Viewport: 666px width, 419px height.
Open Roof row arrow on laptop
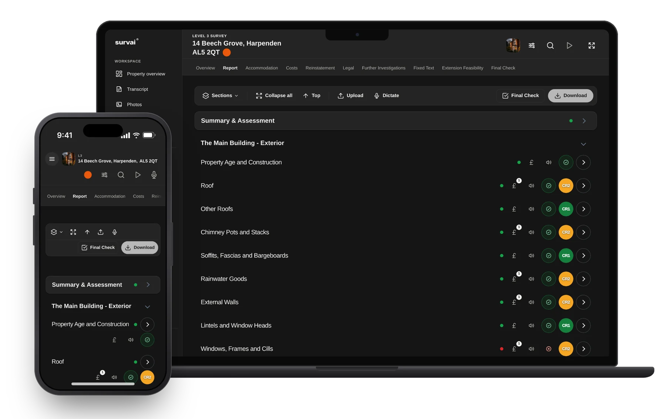coord(583,186)
